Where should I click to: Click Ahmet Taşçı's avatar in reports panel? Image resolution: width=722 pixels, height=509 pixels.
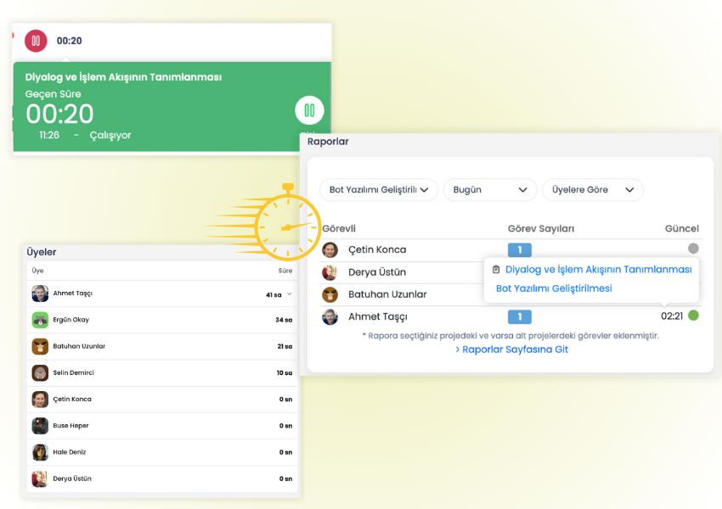pos(330,316)
